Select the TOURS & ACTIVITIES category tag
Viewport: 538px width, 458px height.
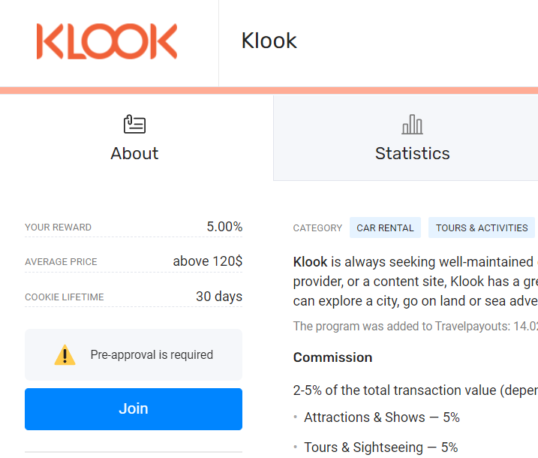coord(482,227)
